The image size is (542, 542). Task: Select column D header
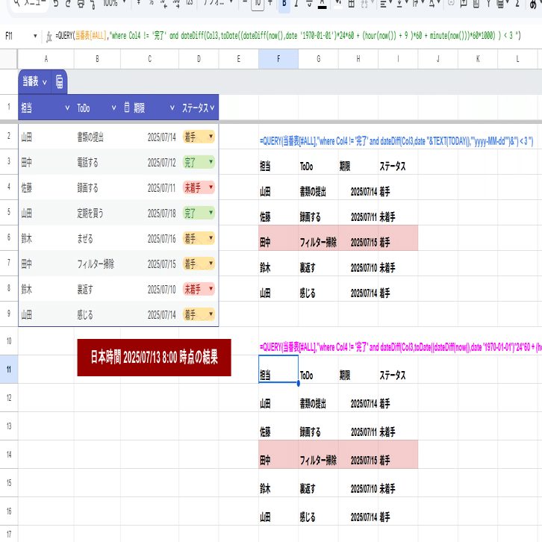pos(199,59)
